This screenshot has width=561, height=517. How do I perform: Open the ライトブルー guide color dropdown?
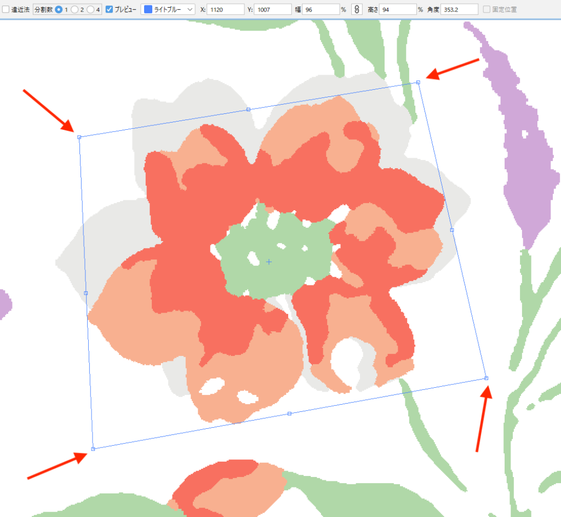(168, 9)
